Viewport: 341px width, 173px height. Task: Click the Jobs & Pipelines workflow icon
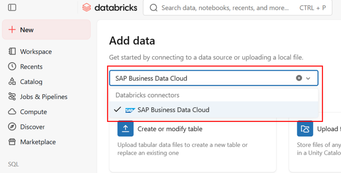coord(12,96)
